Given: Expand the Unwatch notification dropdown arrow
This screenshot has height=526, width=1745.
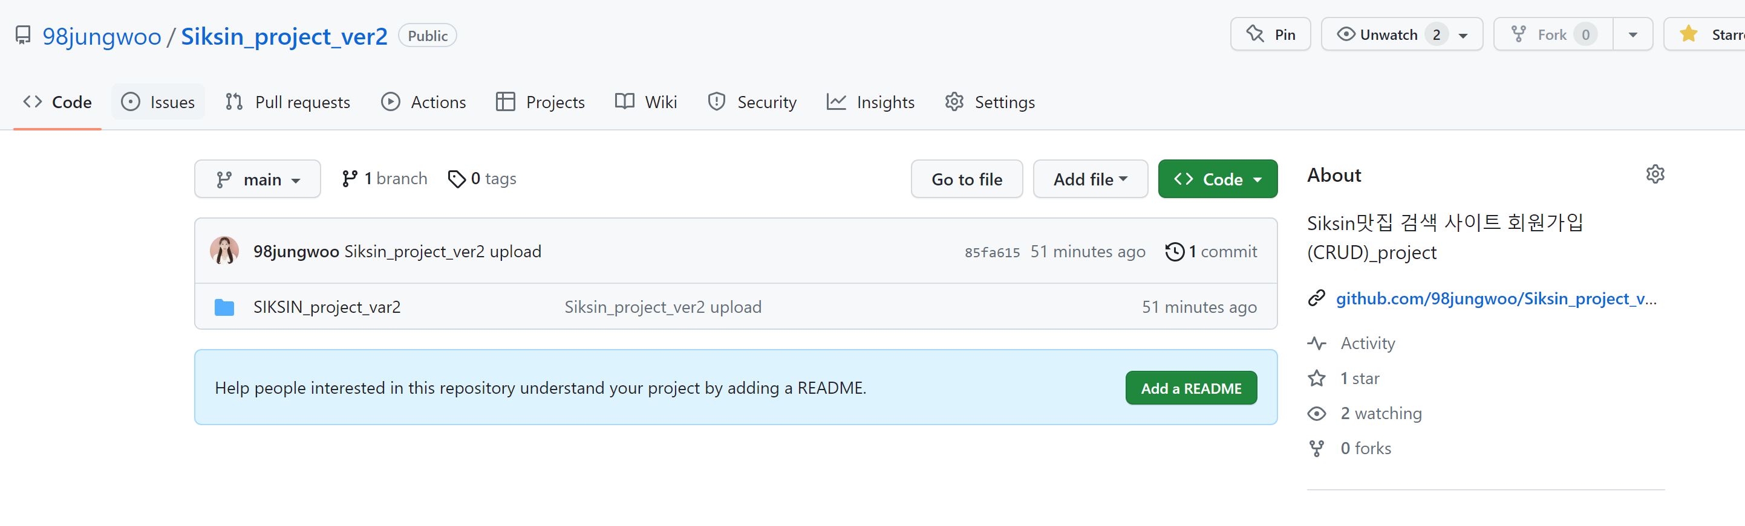Looking at the screenshot, I should [x=1463, y=36].
